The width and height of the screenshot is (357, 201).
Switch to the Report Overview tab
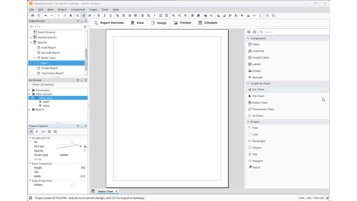pos(109,23)
